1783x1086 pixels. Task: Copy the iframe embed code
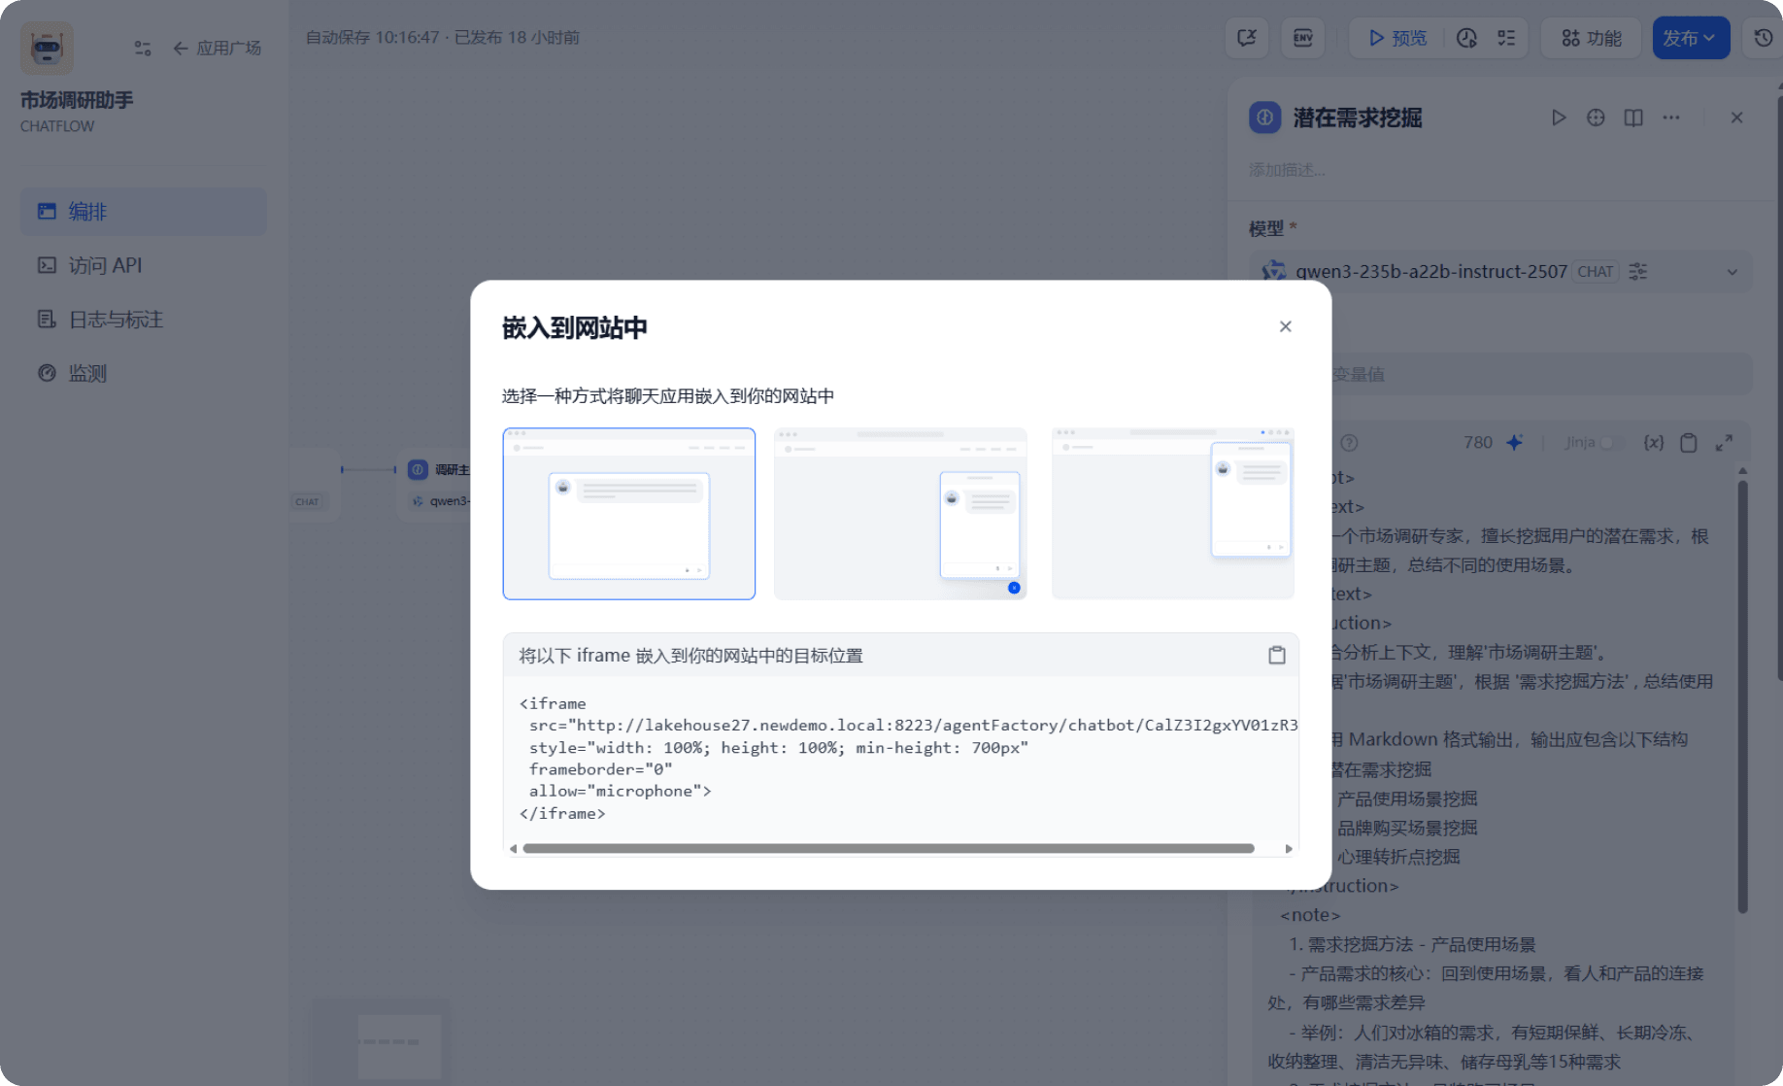click(1276, 656)
